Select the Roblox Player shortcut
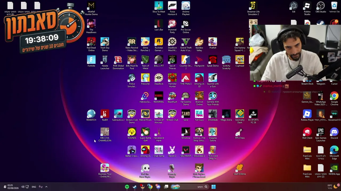 (307, 115)
